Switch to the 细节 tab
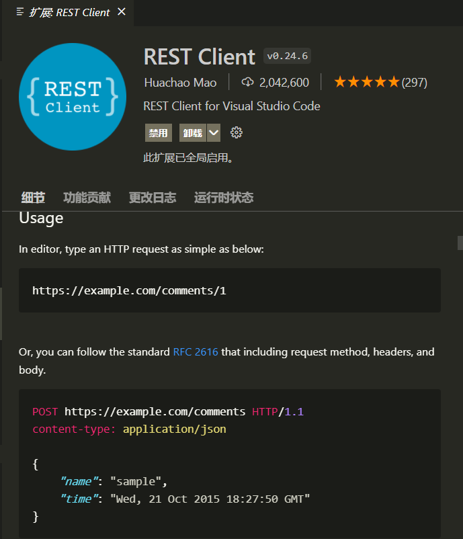 click(x=33, y=198)
